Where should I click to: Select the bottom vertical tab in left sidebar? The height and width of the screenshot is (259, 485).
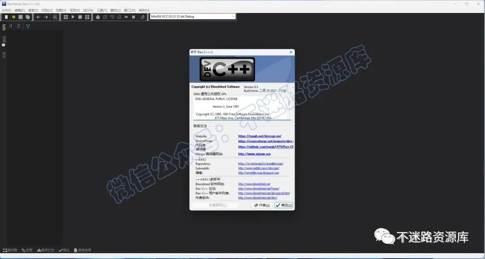[x=4, y=55]
